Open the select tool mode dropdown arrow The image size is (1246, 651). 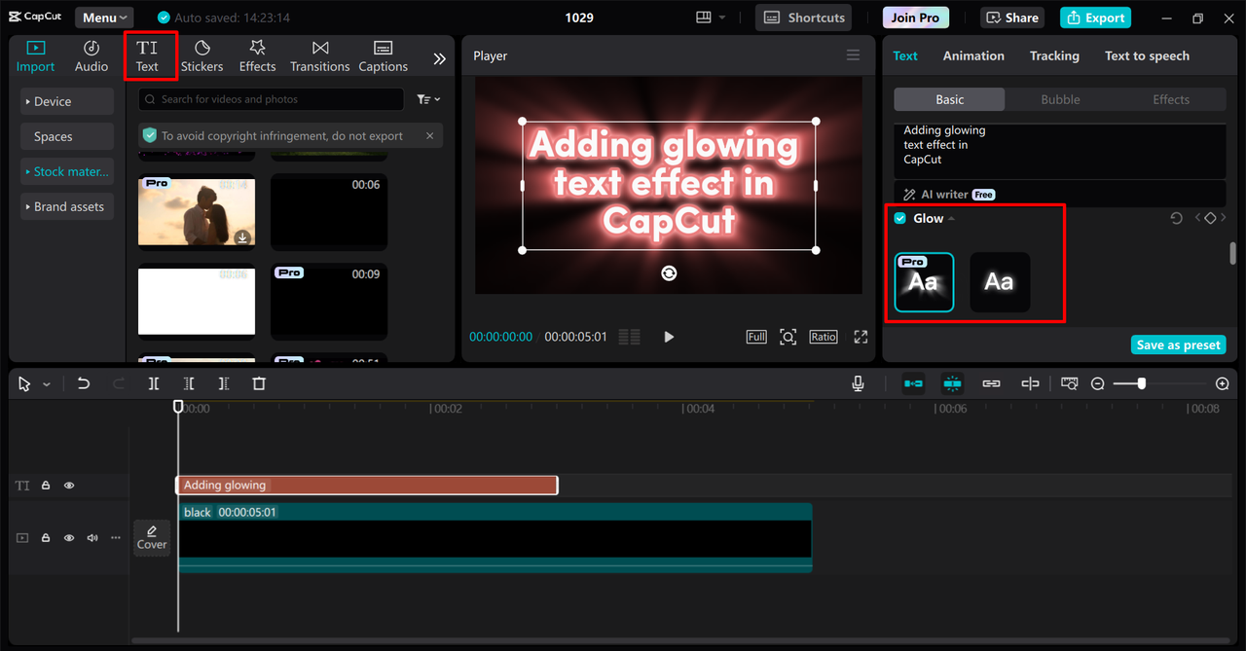pos(47,385)
